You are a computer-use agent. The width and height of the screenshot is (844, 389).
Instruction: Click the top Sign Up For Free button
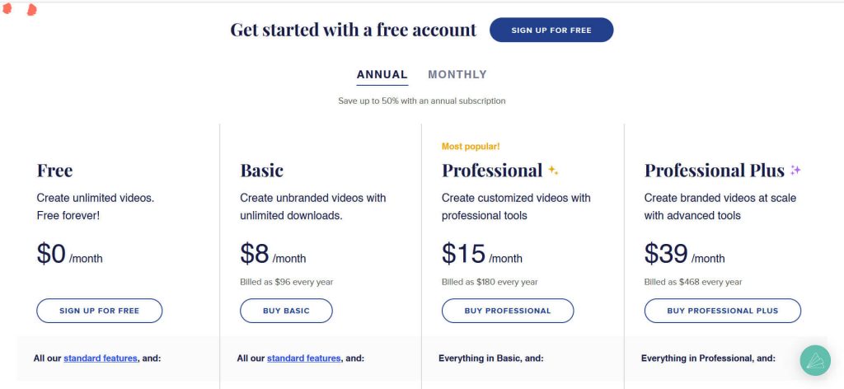[x=551, y=30]
